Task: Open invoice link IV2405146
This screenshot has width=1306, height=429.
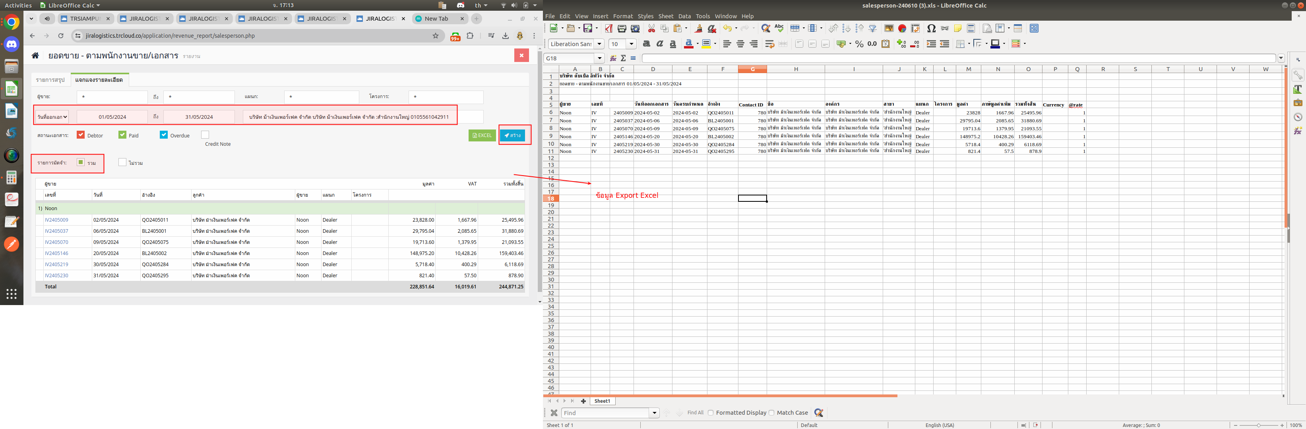Action: pos(56,253)
